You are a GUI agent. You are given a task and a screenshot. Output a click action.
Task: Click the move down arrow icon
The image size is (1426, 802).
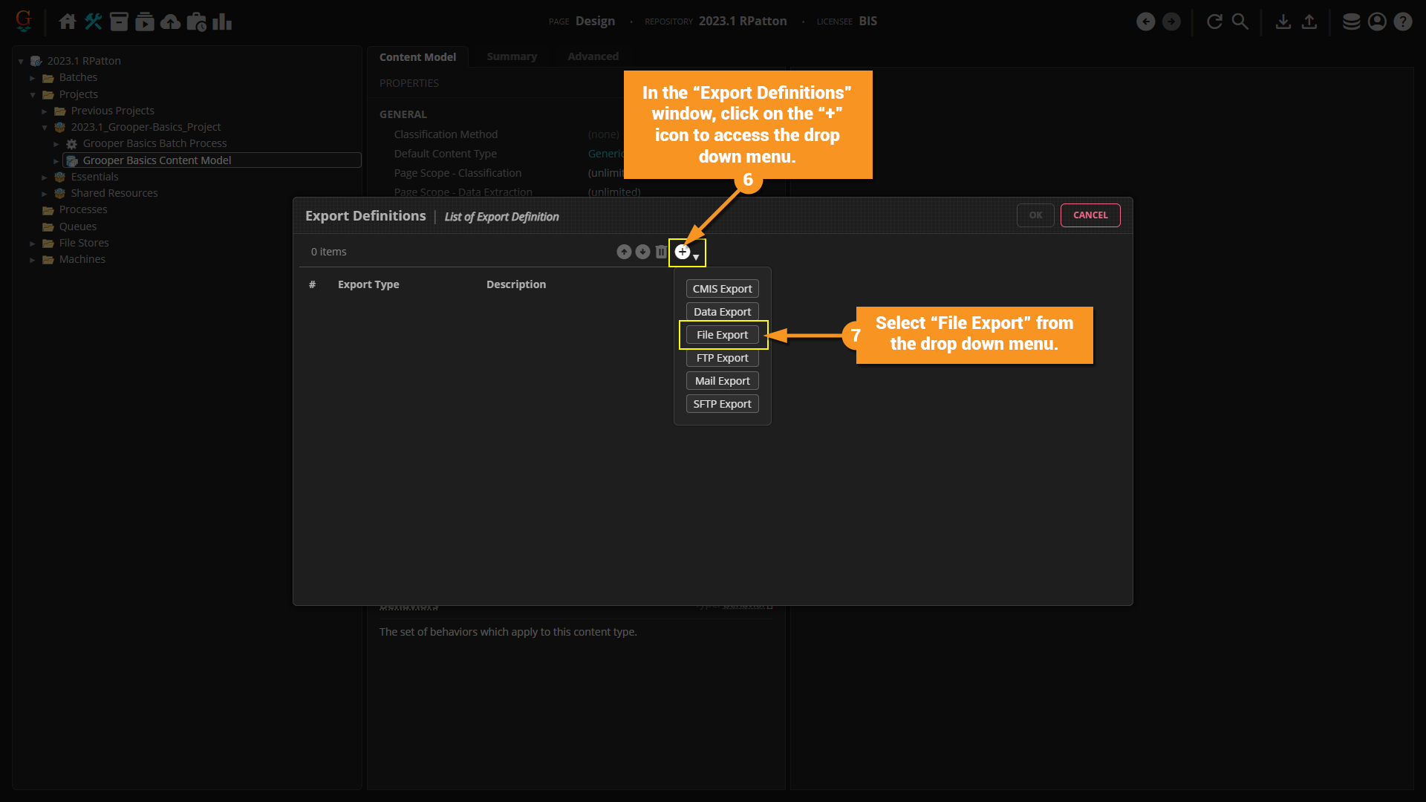[x=642, y=252]
